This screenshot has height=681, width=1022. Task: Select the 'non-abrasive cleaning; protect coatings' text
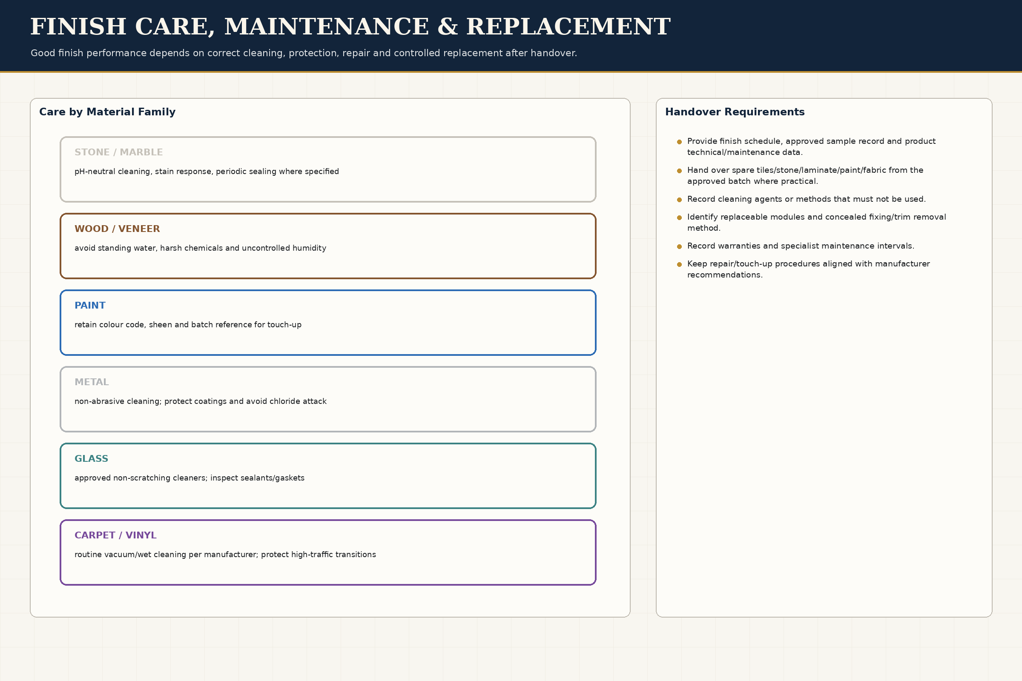tap(200, 401)
